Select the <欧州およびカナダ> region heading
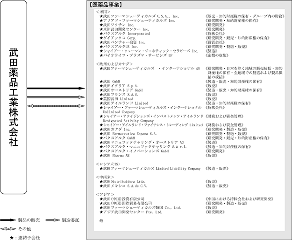 (x=114, y=63)
